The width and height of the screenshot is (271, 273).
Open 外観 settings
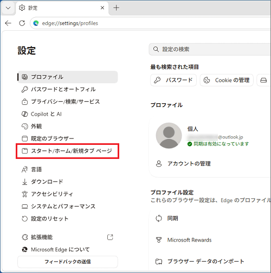68,126
